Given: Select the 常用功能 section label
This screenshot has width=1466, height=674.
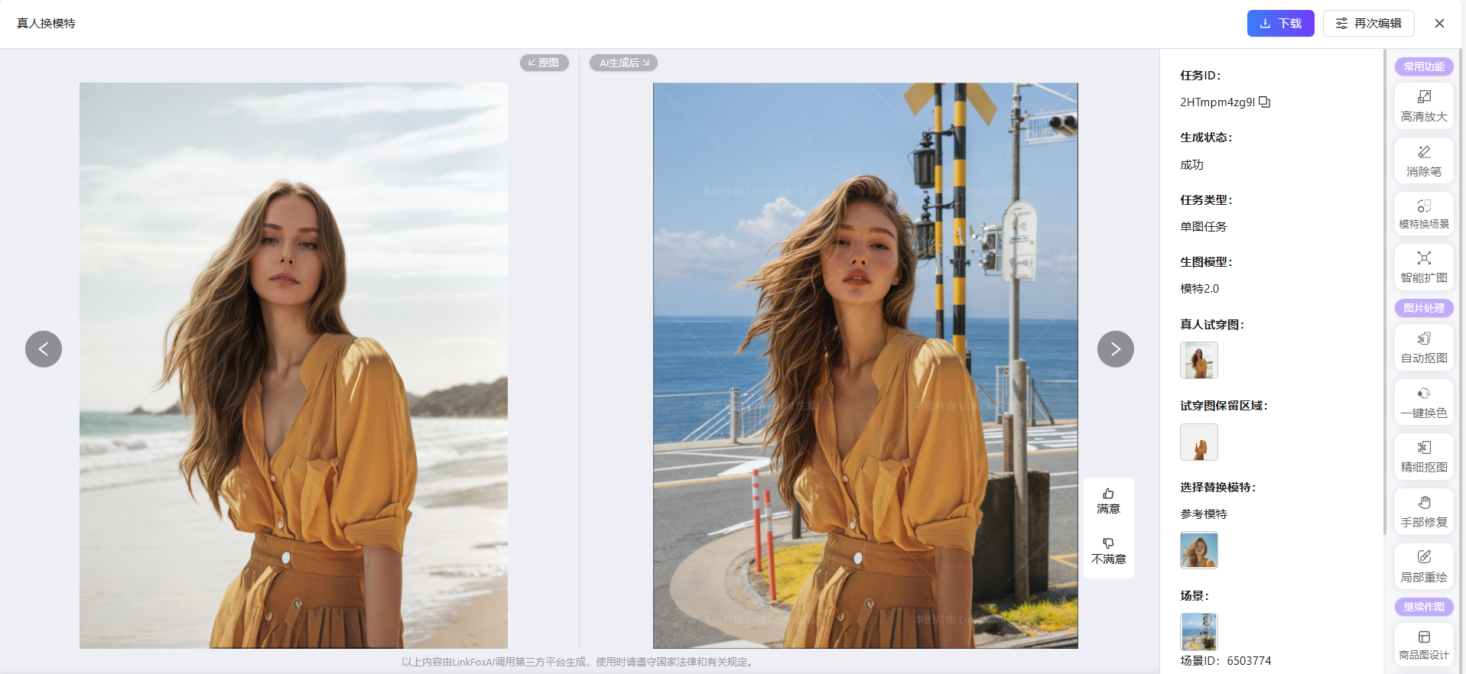Looking at the screenshot, I should tap(1424, 66).
